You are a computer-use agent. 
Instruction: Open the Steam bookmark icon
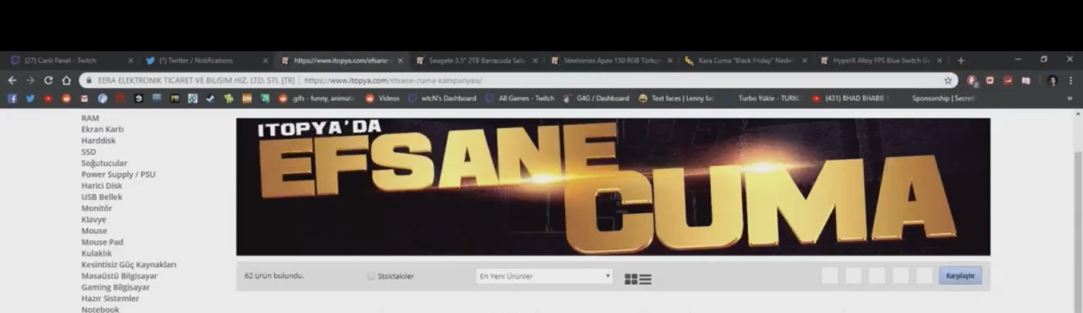pyautogui.click(x=210, y=98)
